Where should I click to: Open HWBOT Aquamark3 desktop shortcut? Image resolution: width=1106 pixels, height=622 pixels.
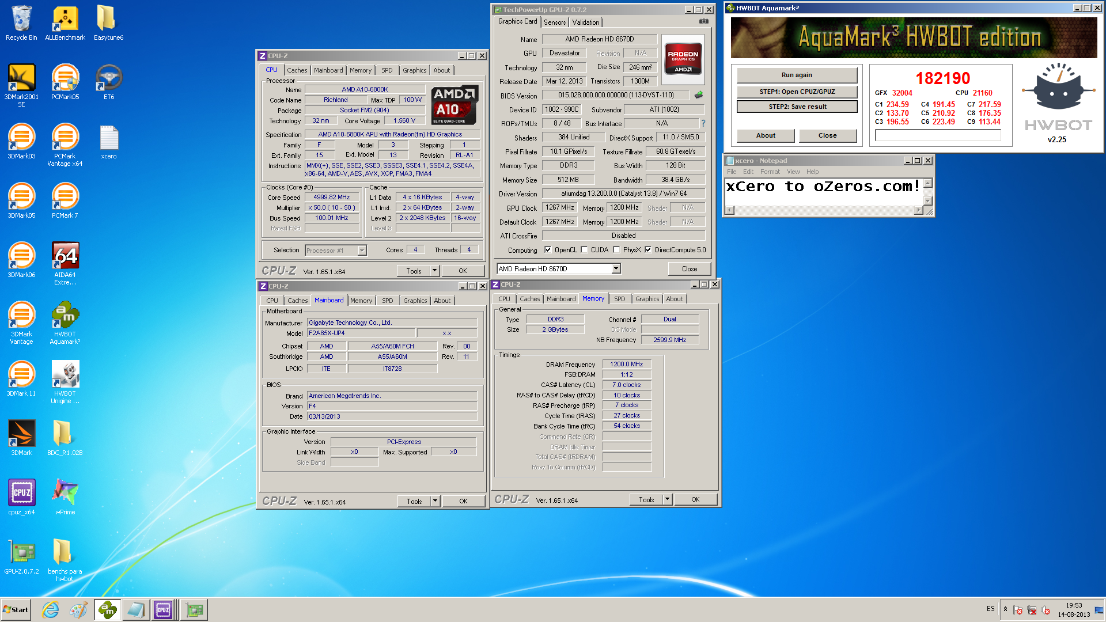click(x=65, y=323)
